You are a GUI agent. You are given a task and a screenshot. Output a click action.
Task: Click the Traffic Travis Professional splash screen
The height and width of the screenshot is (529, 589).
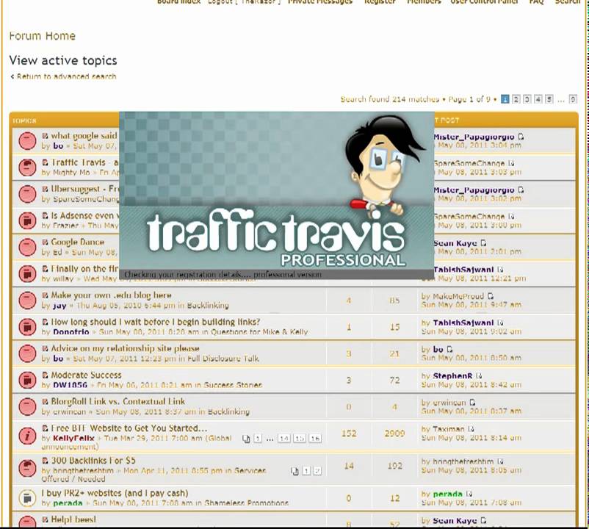[x=276, y=195]
